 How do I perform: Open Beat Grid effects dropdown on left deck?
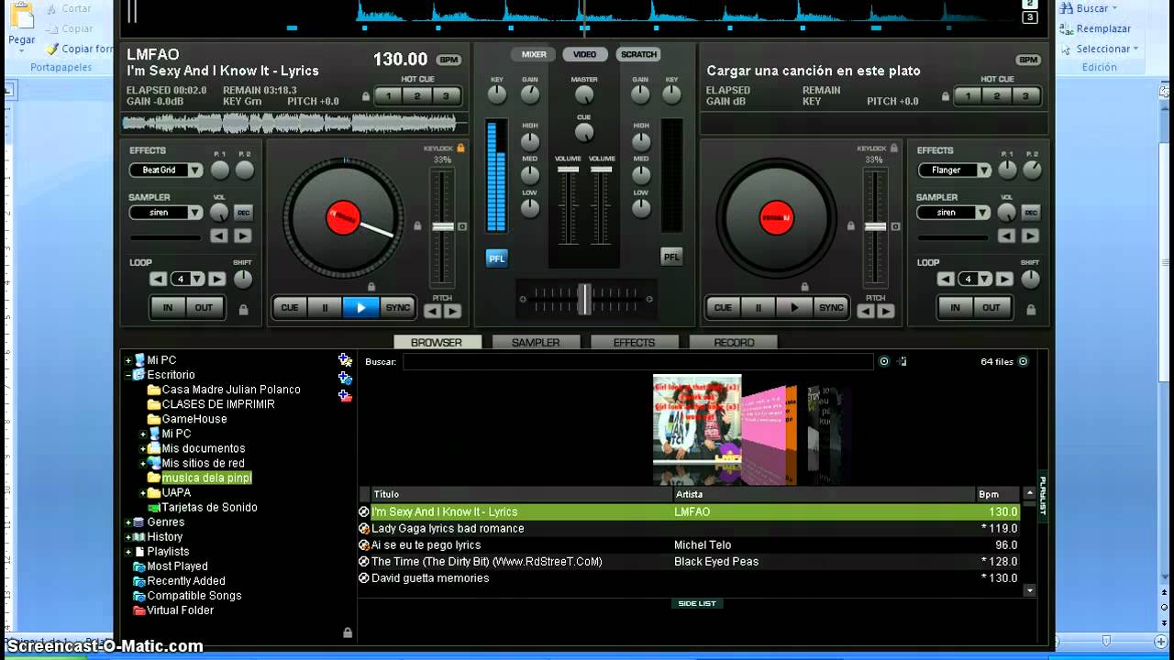[195, 170]
